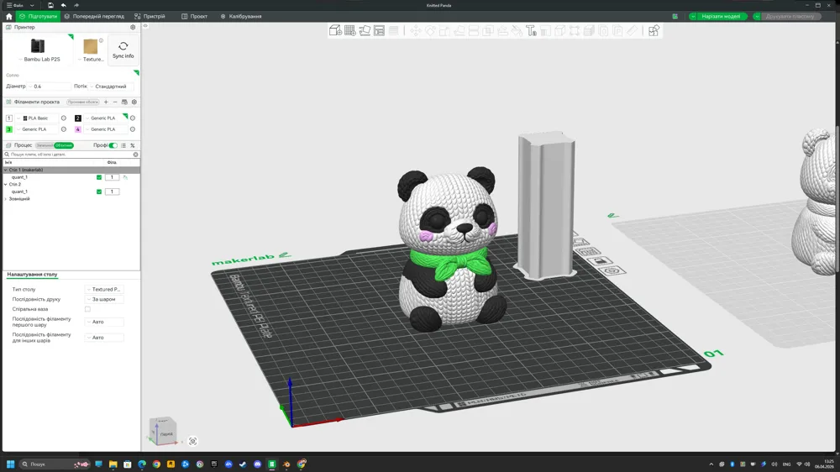The width and height of the screenshot is (840, 472).
Task: Expand the Зовнішній tree node
Action: tap(6, 199)
